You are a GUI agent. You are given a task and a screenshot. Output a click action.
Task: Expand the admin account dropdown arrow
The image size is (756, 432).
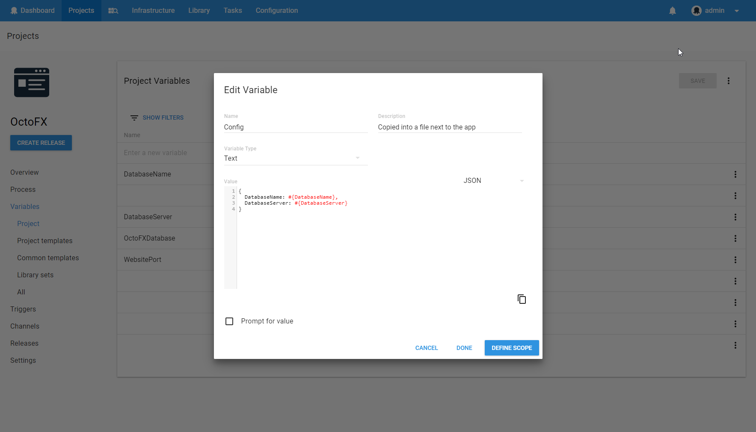737,11
